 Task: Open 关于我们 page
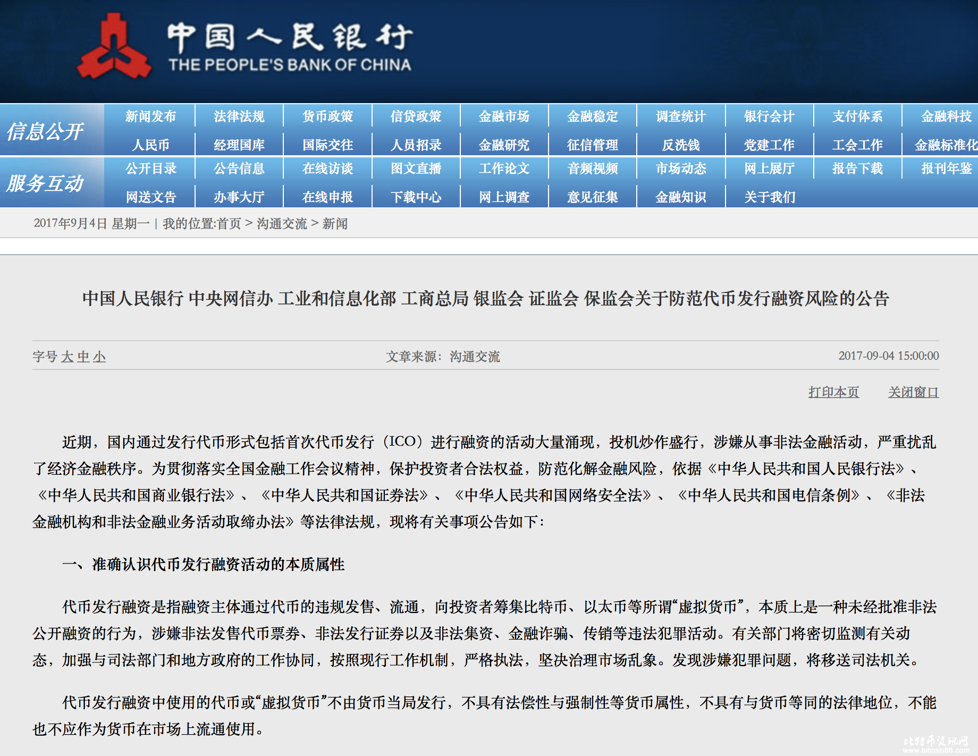tap(769, 197)
